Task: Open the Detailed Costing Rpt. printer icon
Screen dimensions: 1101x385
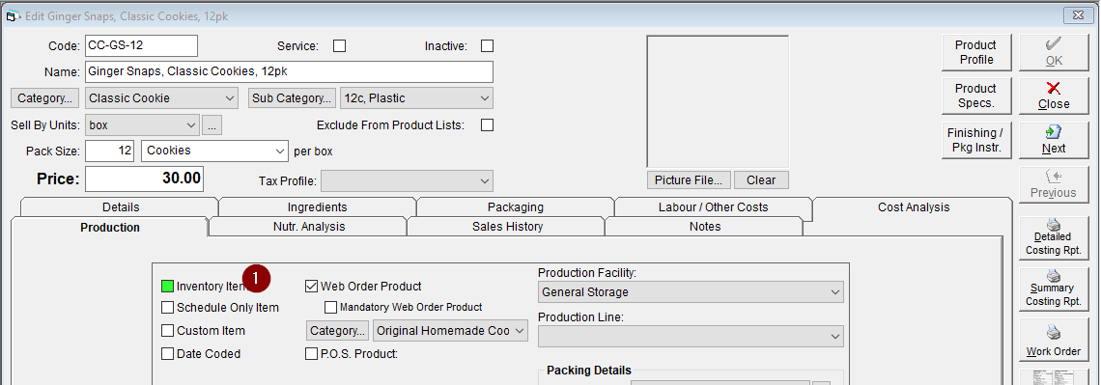Action: click(1054, 225)
